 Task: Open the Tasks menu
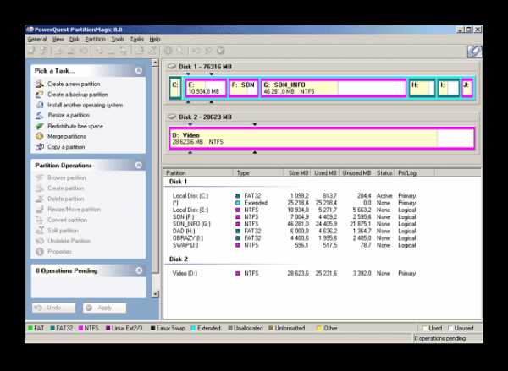tap(136, 39)
